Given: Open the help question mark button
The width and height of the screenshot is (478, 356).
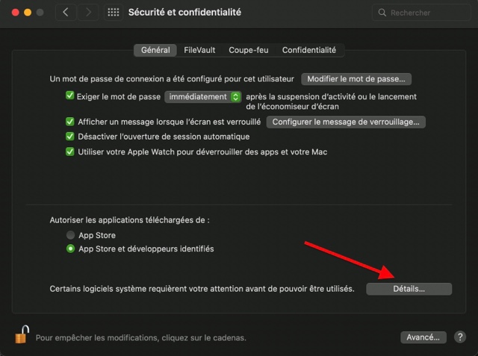Looking at the screenshot, I should 460,337.
